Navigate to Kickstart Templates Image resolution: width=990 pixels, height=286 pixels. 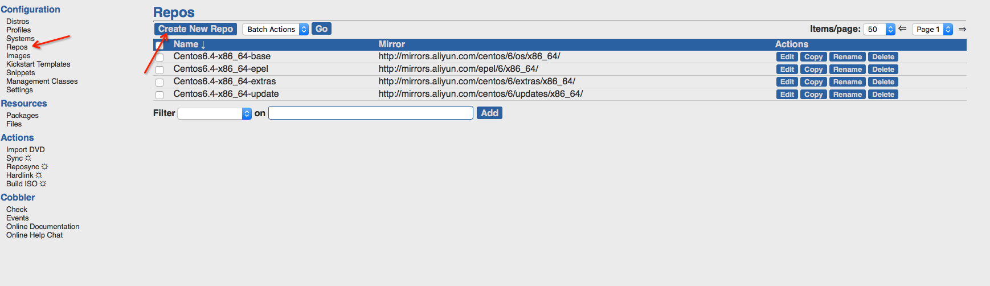coord(38,64)
